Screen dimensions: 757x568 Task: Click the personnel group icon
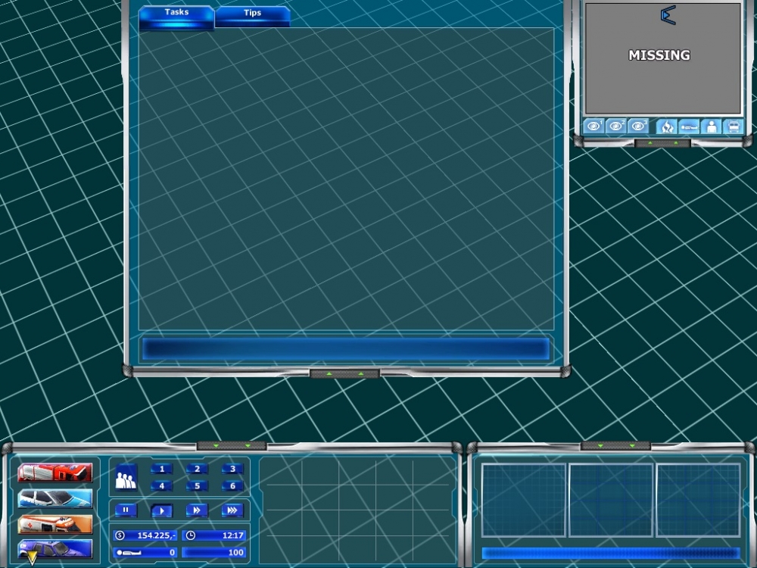pos(126,478)
